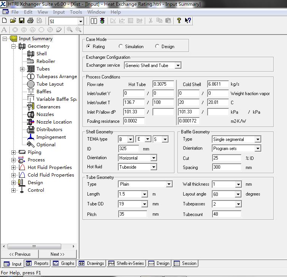This screenshot has width=287, height=277.
Task: Select the Distributors tree item
Action: coord(49,130)
